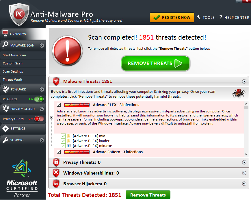Click the Register Now button
The width and height of the screenshot is (251, 200).
[x=172, y=17]
